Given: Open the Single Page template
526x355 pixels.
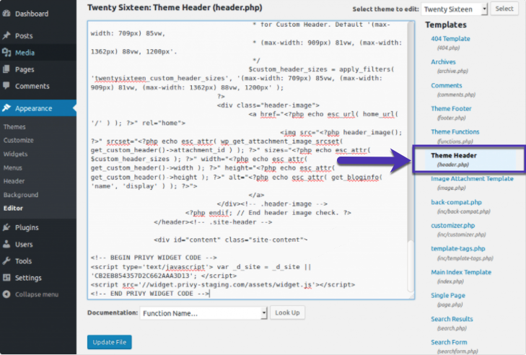Looking at the screenshot, I should [x=448, y=295].
